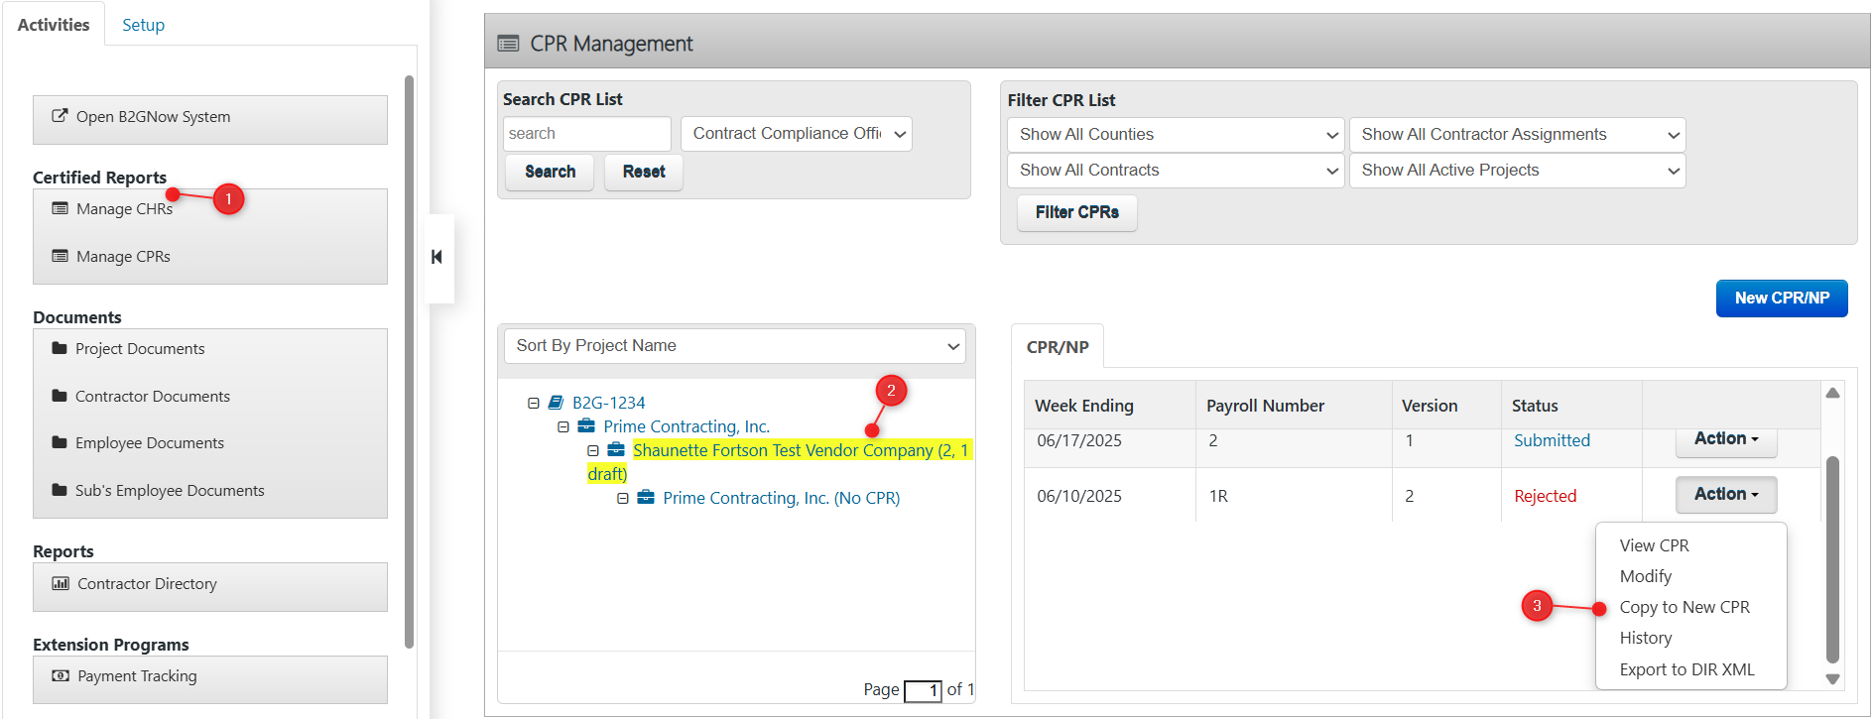Click the external-link icon beside Open B2GNow System
The height and width of the screenshot is (719, 1873).
[x=60, y=116]
